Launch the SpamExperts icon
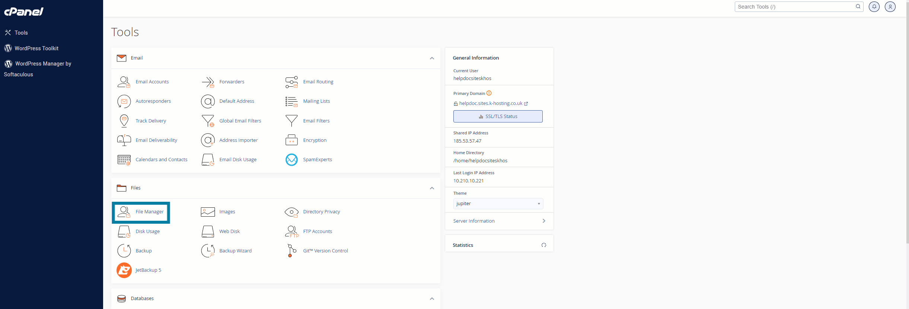Image resolution: width=909 pixels, height=309 pixels. [291, 159]
